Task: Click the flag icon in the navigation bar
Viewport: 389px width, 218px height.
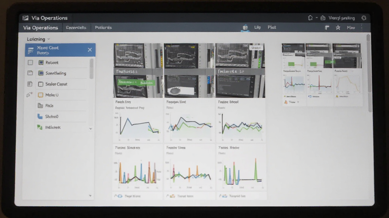Action: 327,28
